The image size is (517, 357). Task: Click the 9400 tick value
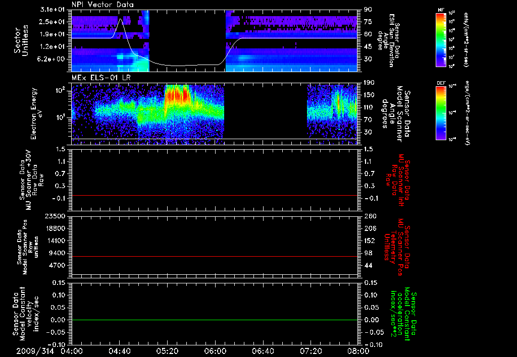point(58,253)
